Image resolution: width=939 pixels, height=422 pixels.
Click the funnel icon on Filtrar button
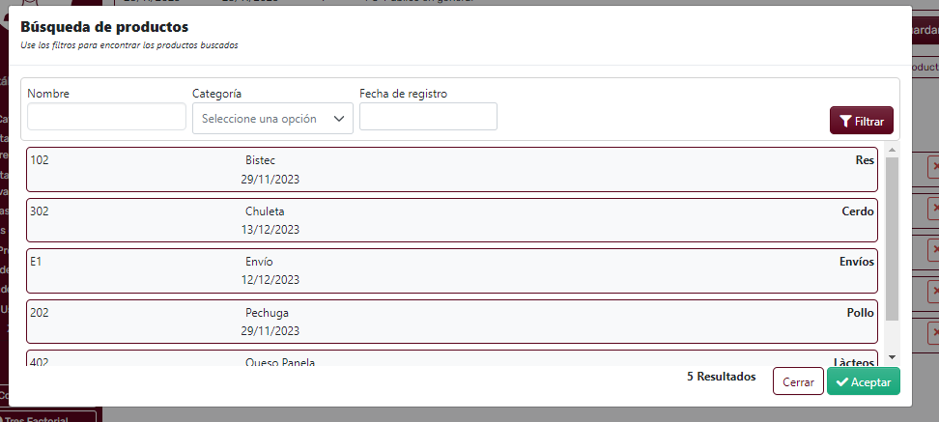[x=845, y=122]
